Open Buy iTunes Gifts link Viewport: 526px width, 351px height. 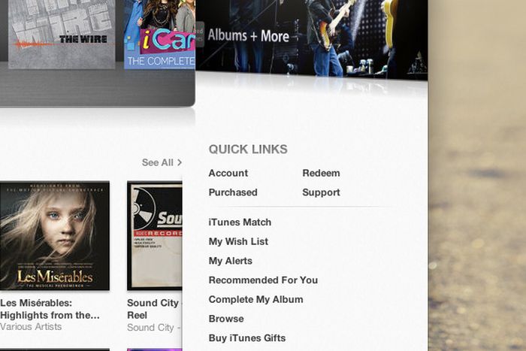tap(247, 338)
